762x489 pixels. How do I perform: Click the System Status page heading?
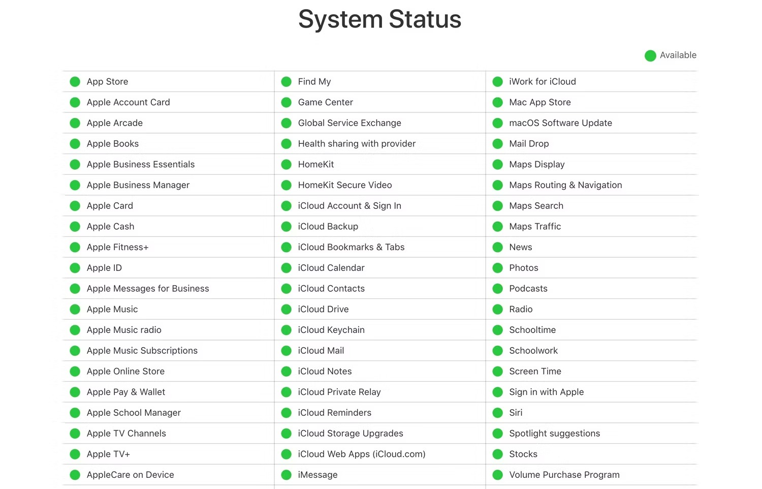click(x=379, y=19)
